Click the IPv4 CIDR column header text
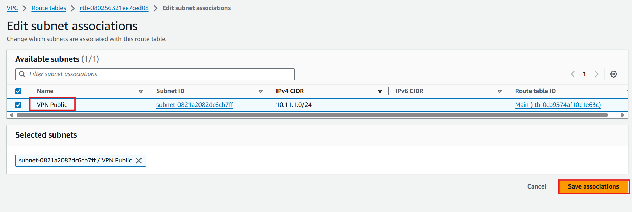The height and width of the screenshot is (212, 632). coord(290,91)
